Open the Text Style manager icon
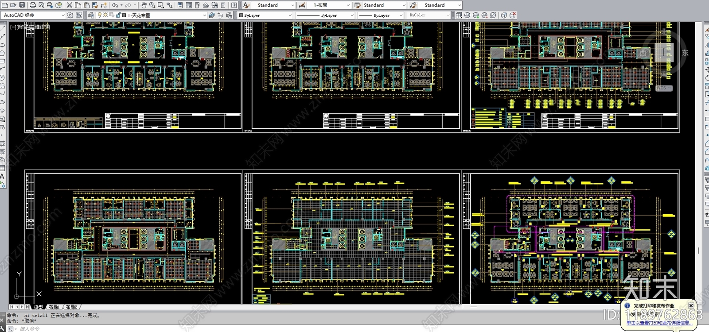Screen dimensions: 709x332 point(247,5)
